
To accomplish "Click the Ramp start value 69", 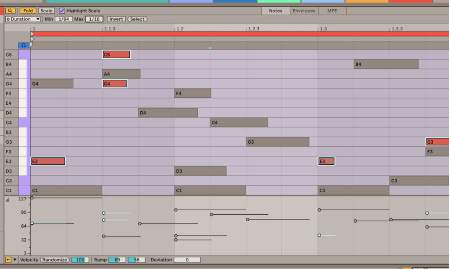I will [117, 260].
